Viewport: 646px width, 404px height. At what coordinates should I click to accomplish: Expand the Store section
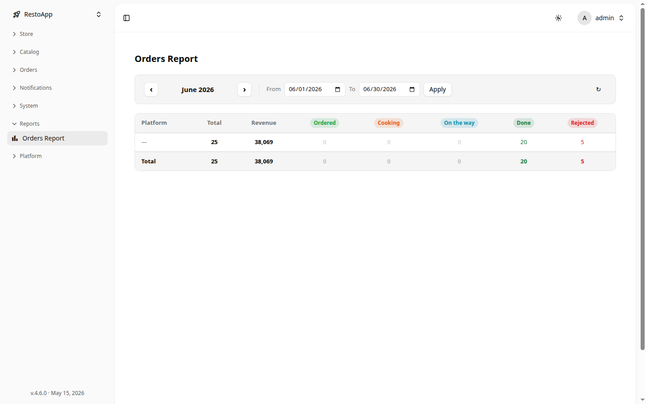click(x=57, y=34)
